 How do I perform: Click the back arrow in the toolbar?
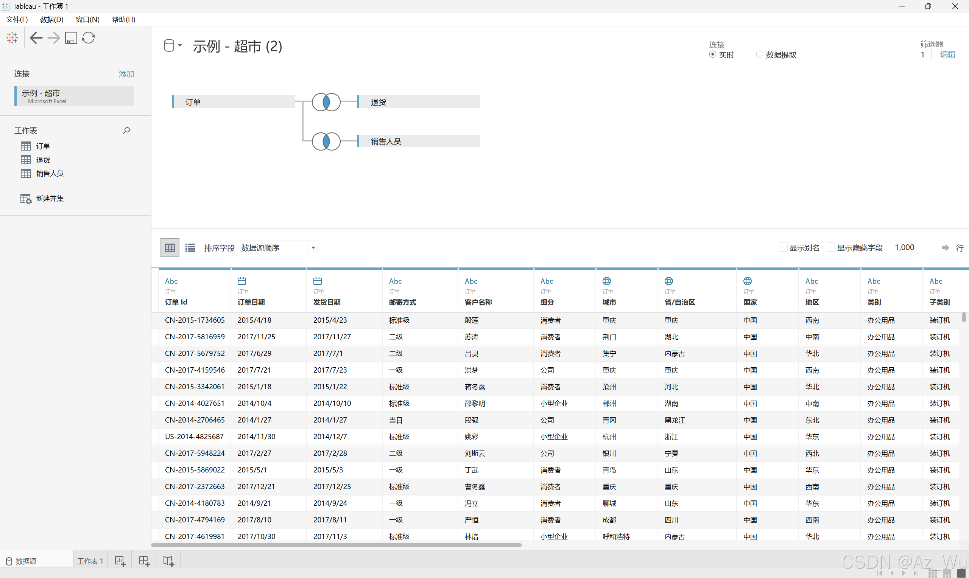coord(36,38)
